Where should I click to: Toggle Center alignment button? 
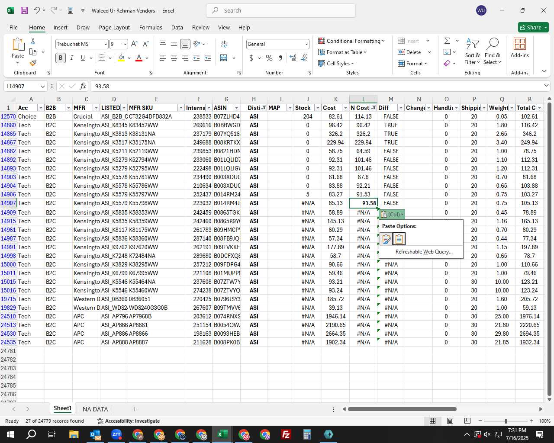pos(174,58)
